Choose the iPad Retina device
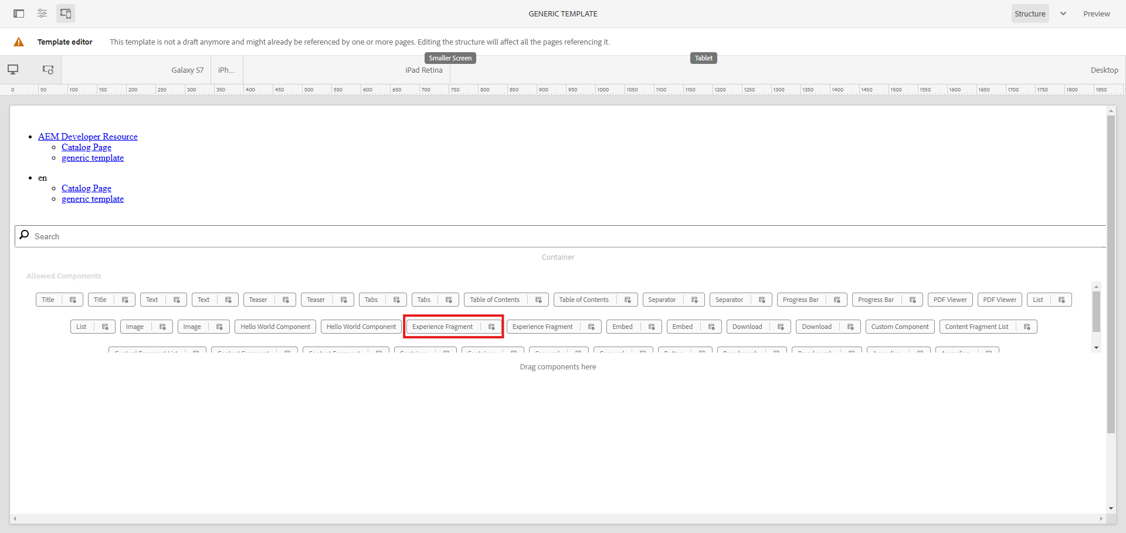 pyautogui.click(x=423, y=70)
